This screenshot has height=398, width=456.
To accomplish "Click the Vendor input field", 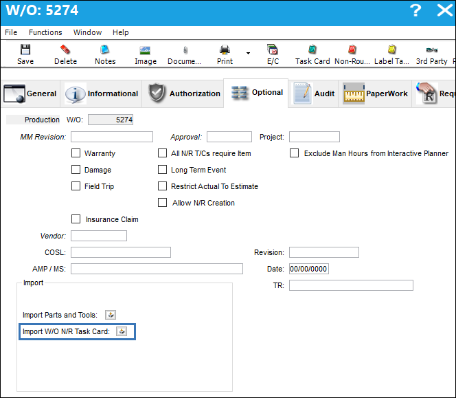I will [x=99, y=236].
